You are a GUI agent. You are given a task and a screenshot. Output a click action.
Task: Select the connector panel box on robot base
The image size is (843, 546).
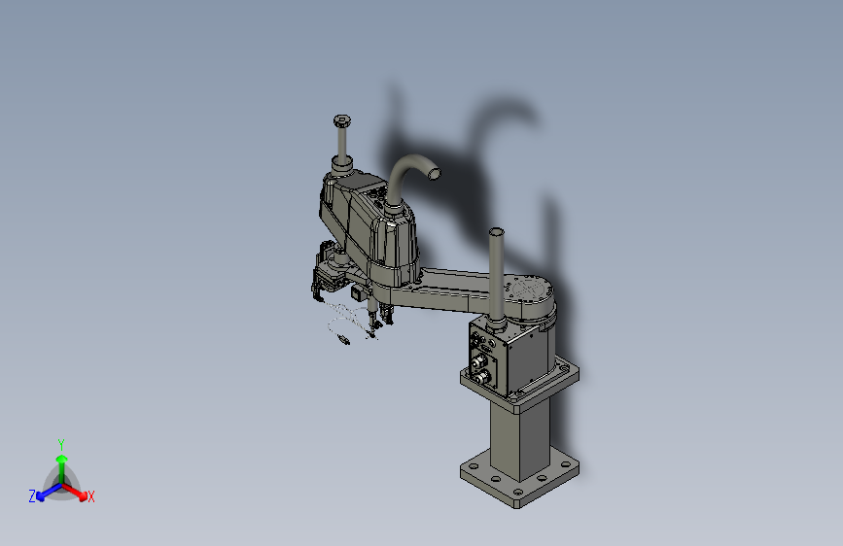pyautogui.click(x=488, y=357)
